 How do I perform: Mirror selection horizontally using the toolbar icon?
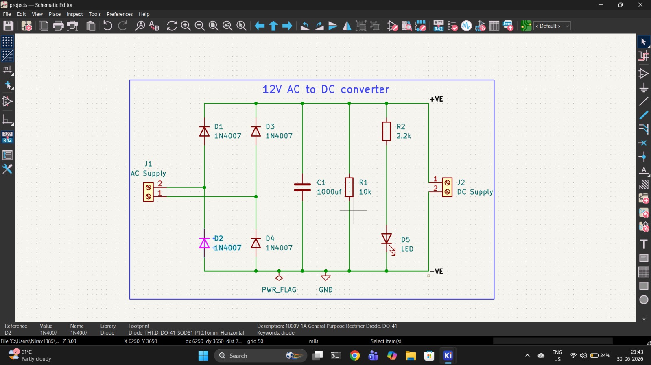click(347, 26)
